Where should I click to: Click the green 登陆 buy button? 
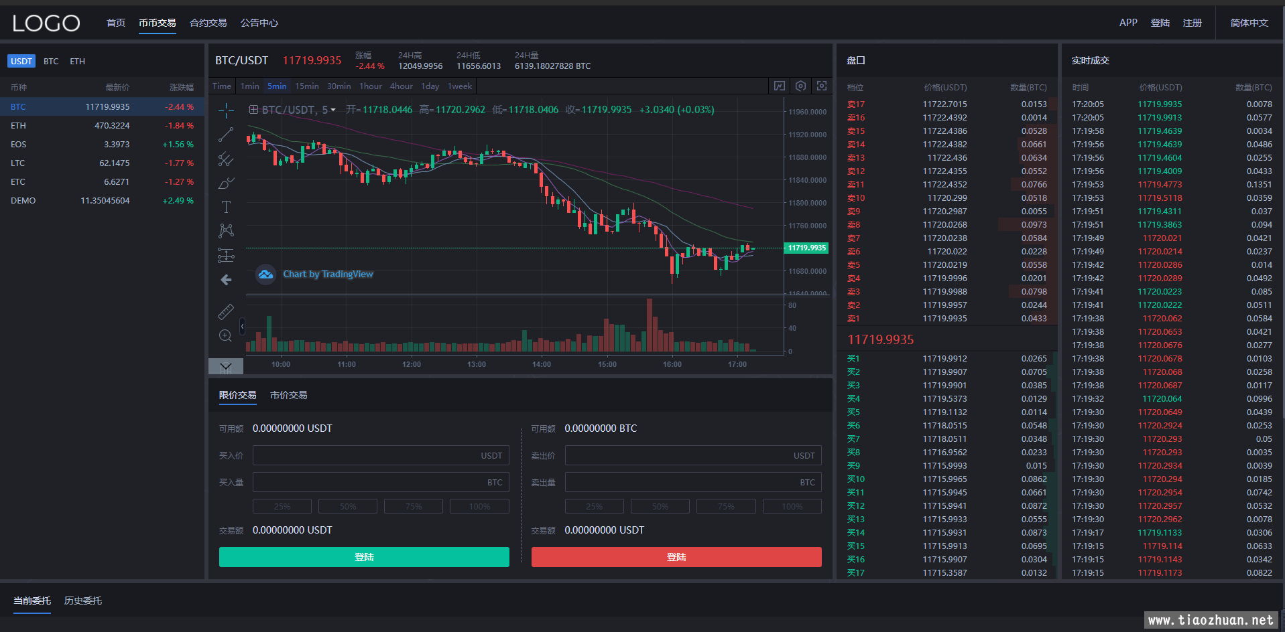pos(364,557)
